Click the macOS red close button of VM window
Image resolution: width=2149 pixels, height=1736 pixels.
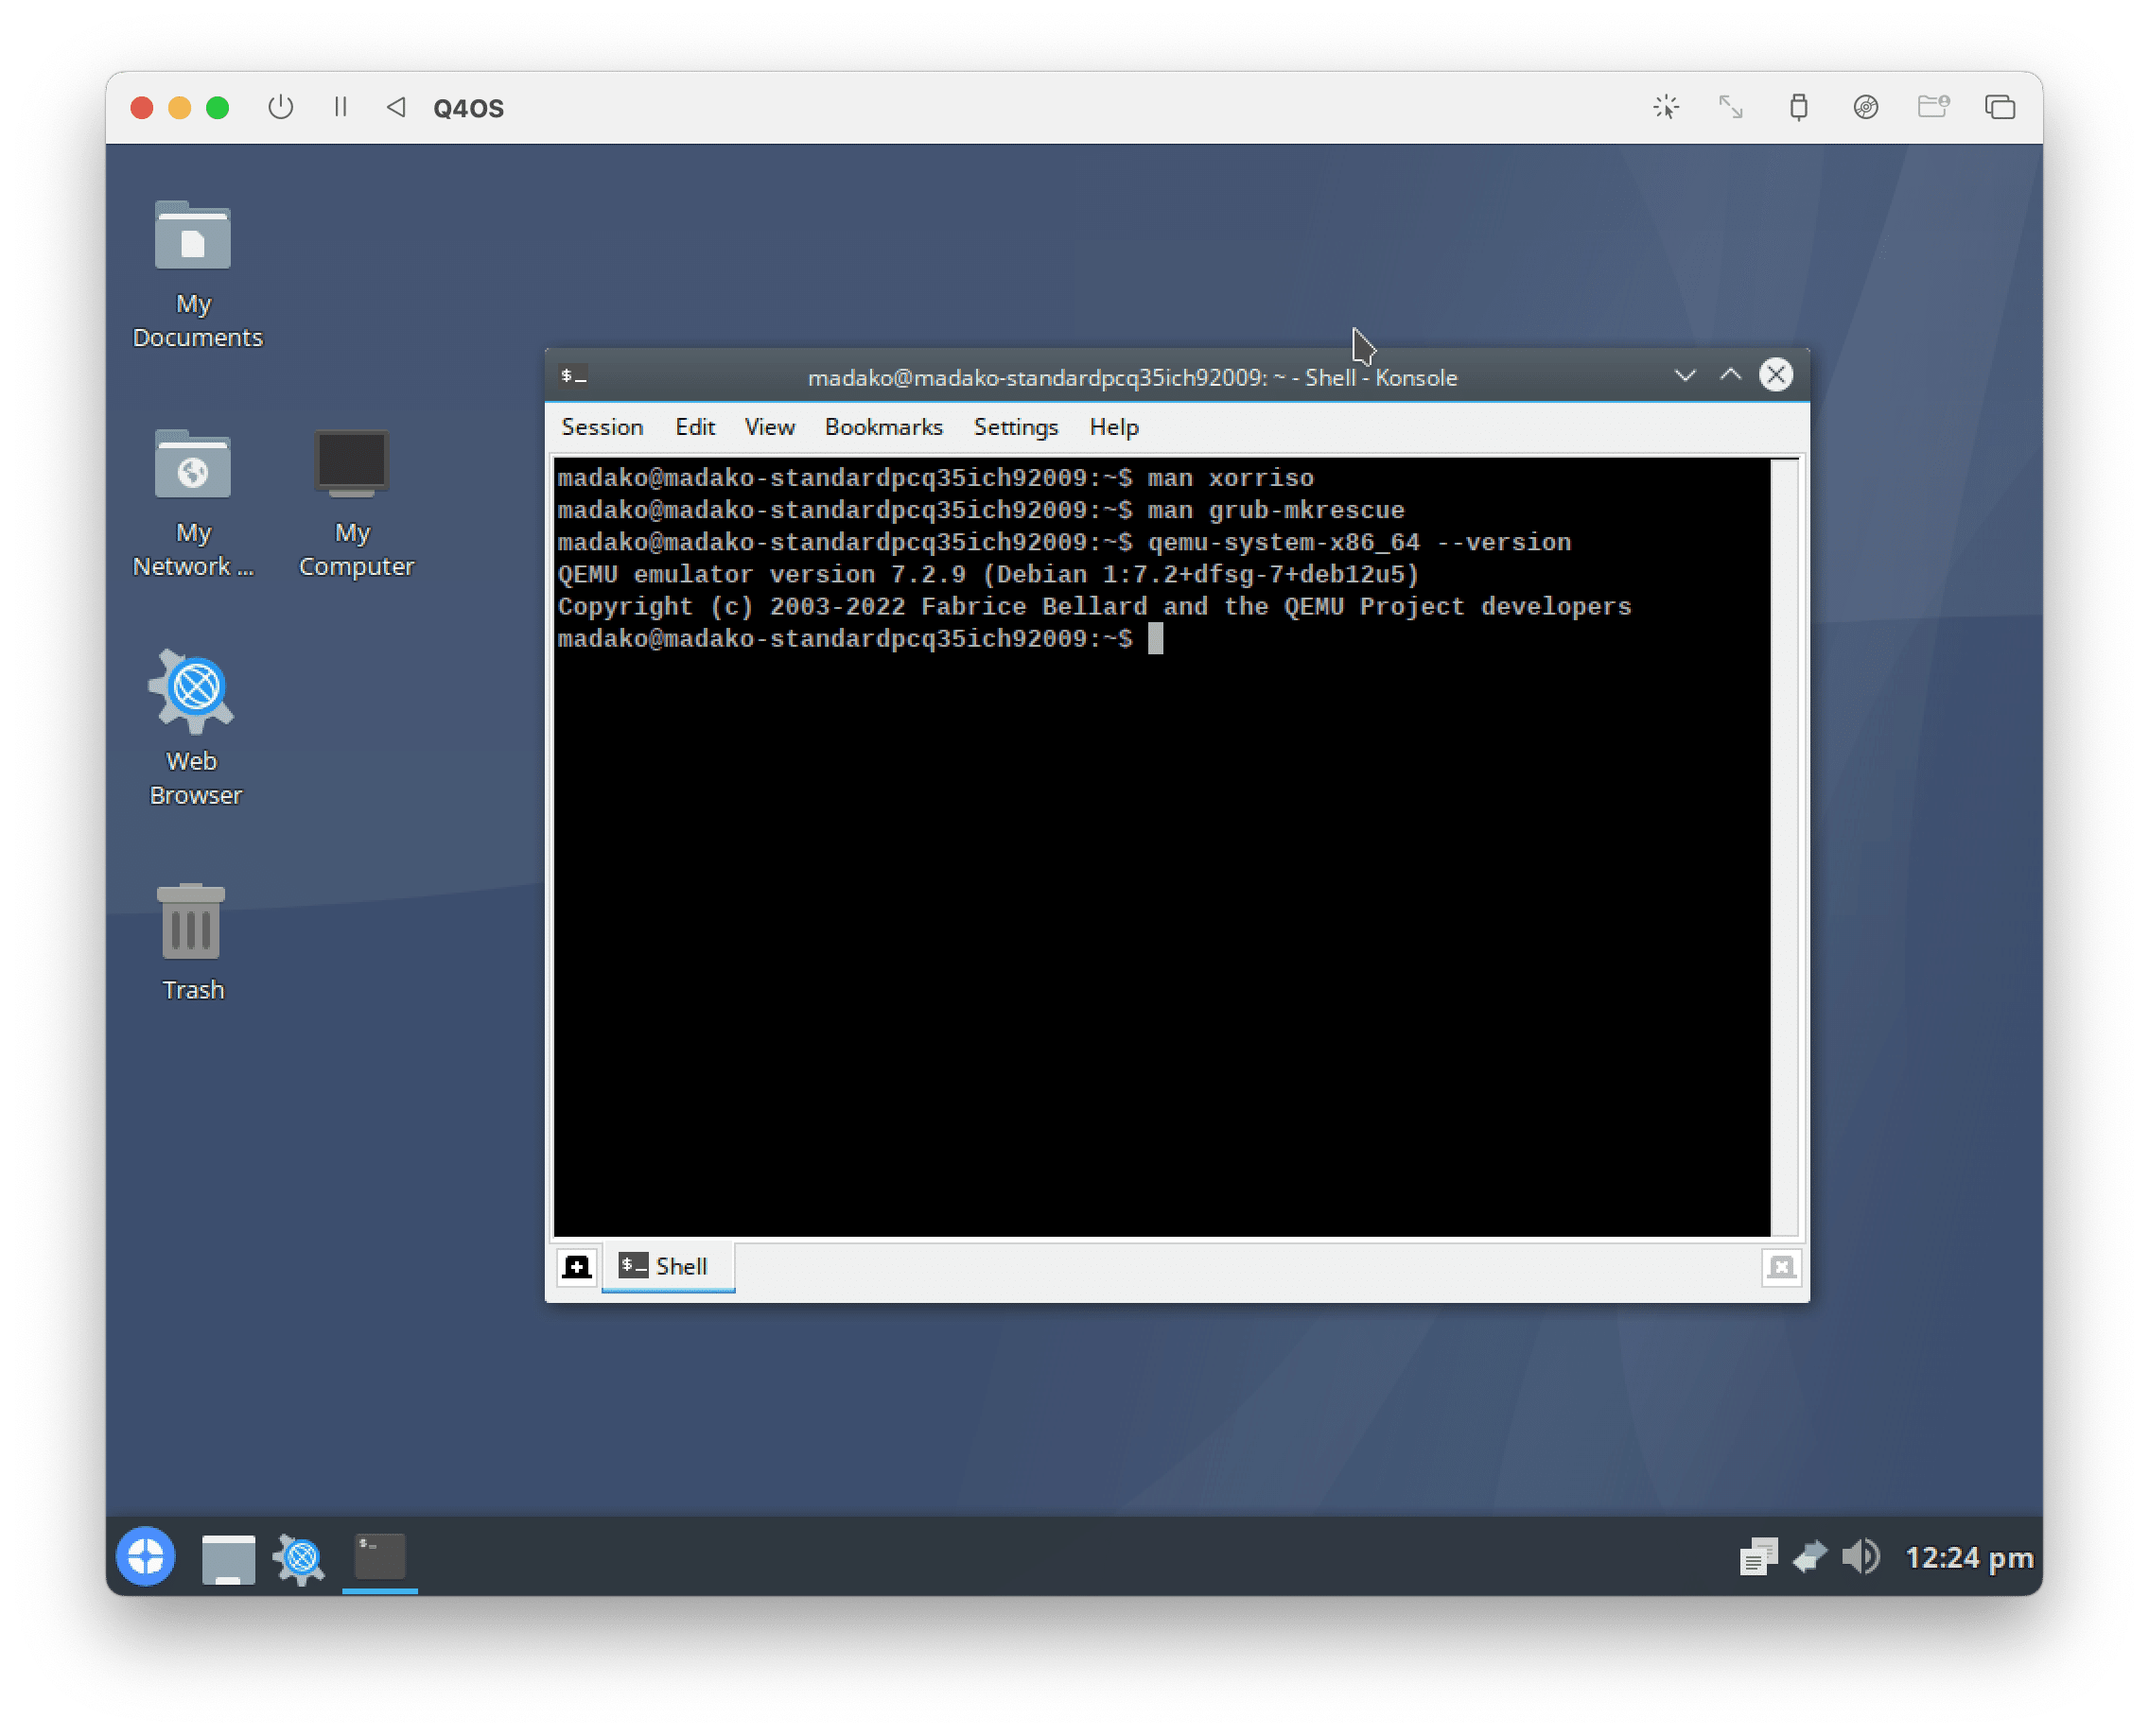[x=142, y=107]
